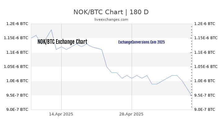Click the vertical gridline at 28.Apr 2025

(132, 67)
